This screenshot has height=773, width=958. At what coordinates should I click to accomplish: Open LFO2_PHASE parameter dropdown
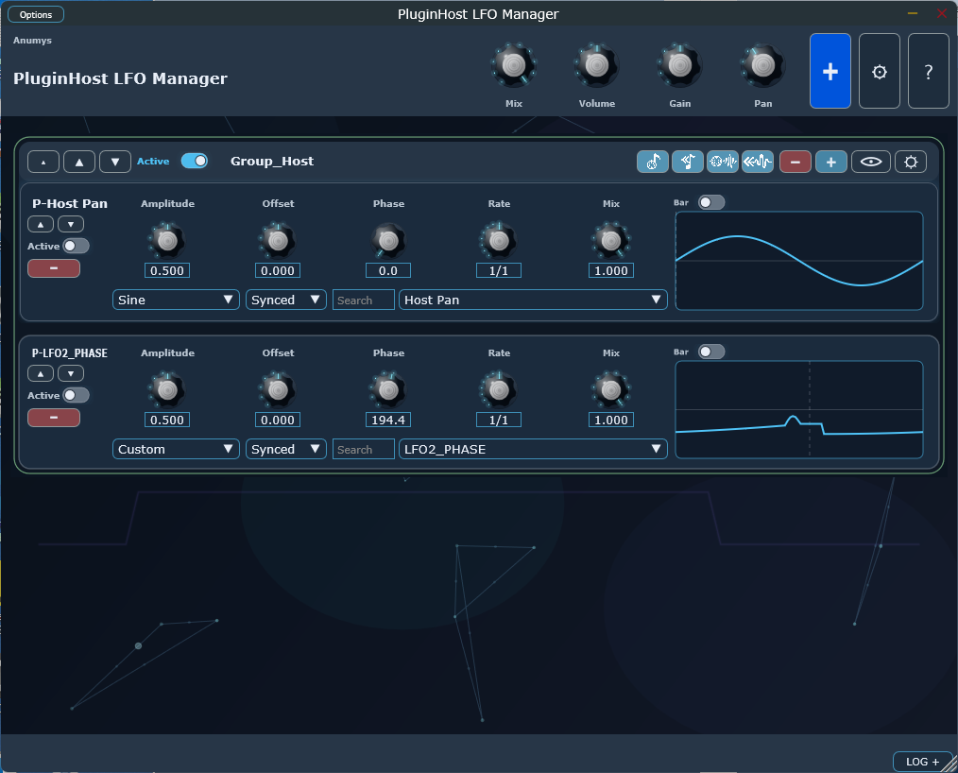(533, 449)
